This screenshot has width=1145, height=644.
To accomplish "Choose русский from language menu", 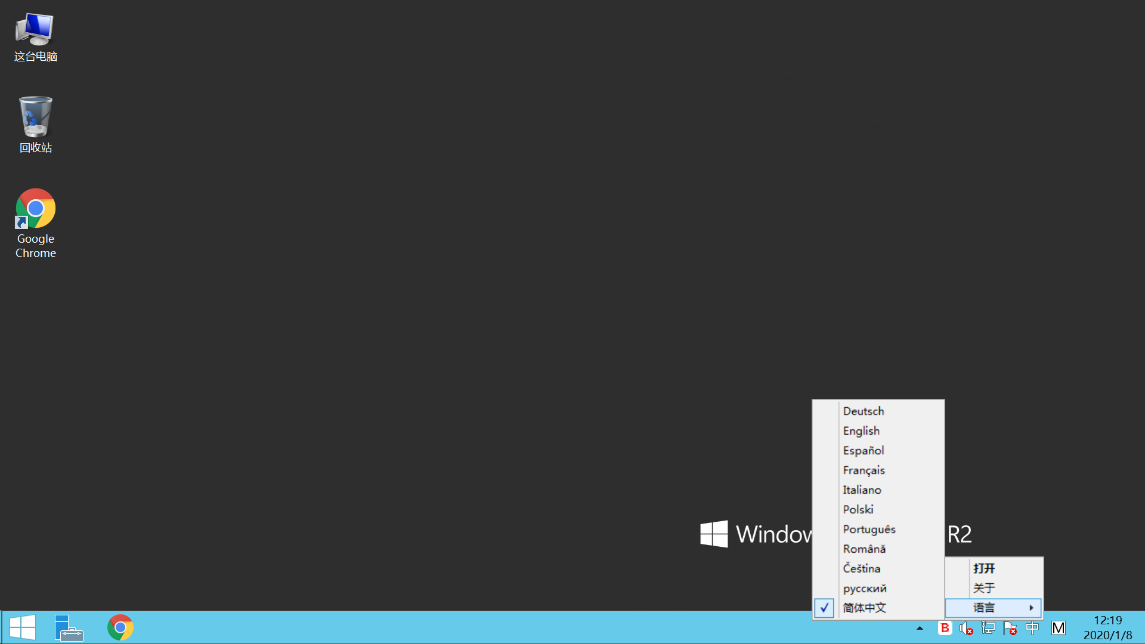I will (x=865, y=588).
